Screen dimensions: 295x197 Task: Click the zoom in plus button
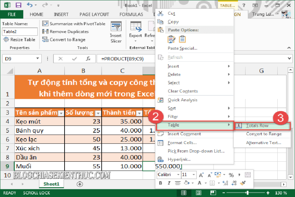click(x=268, y=193)
